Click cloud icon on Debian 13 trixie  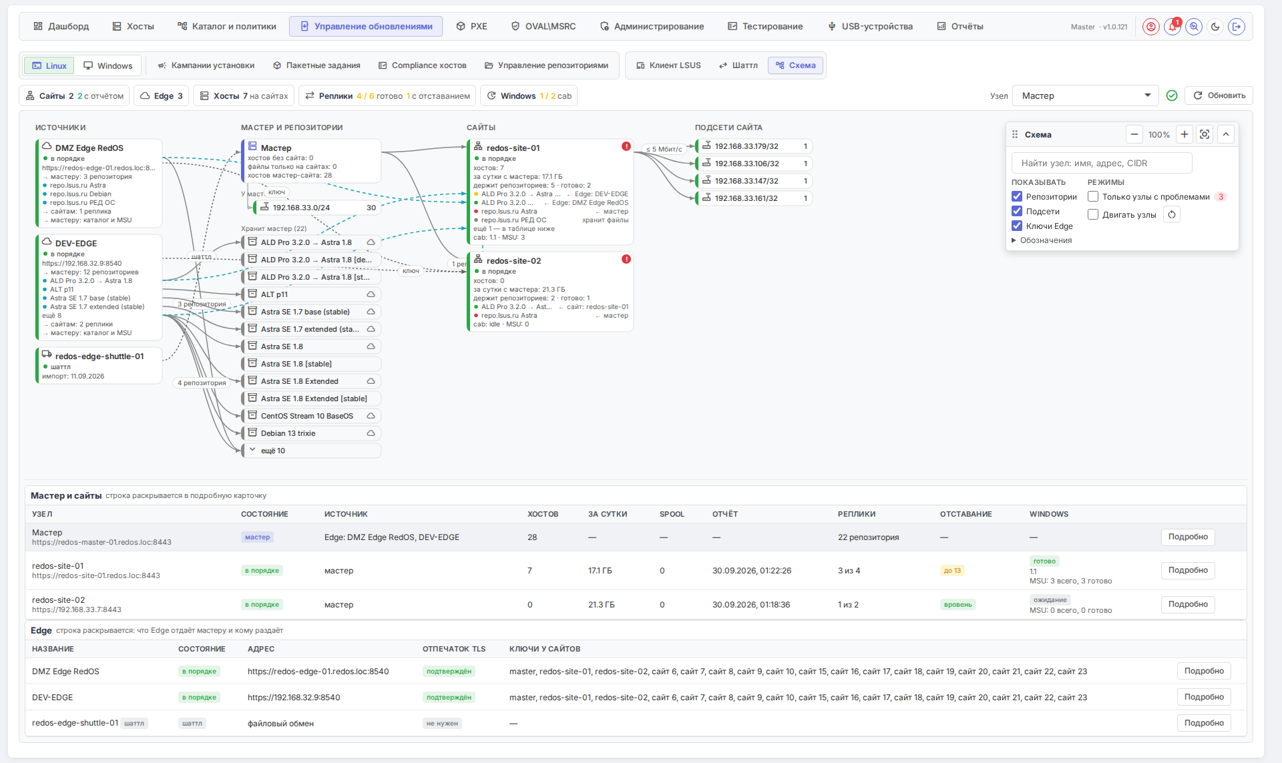pos(371,433)
